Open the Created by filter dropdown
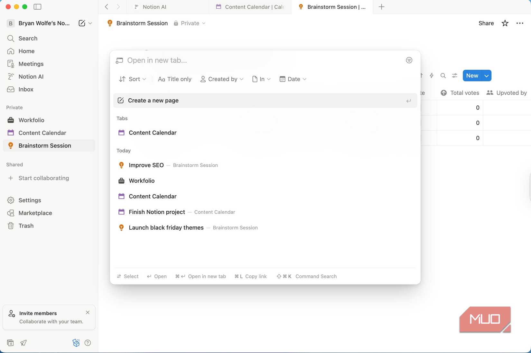 222,79
